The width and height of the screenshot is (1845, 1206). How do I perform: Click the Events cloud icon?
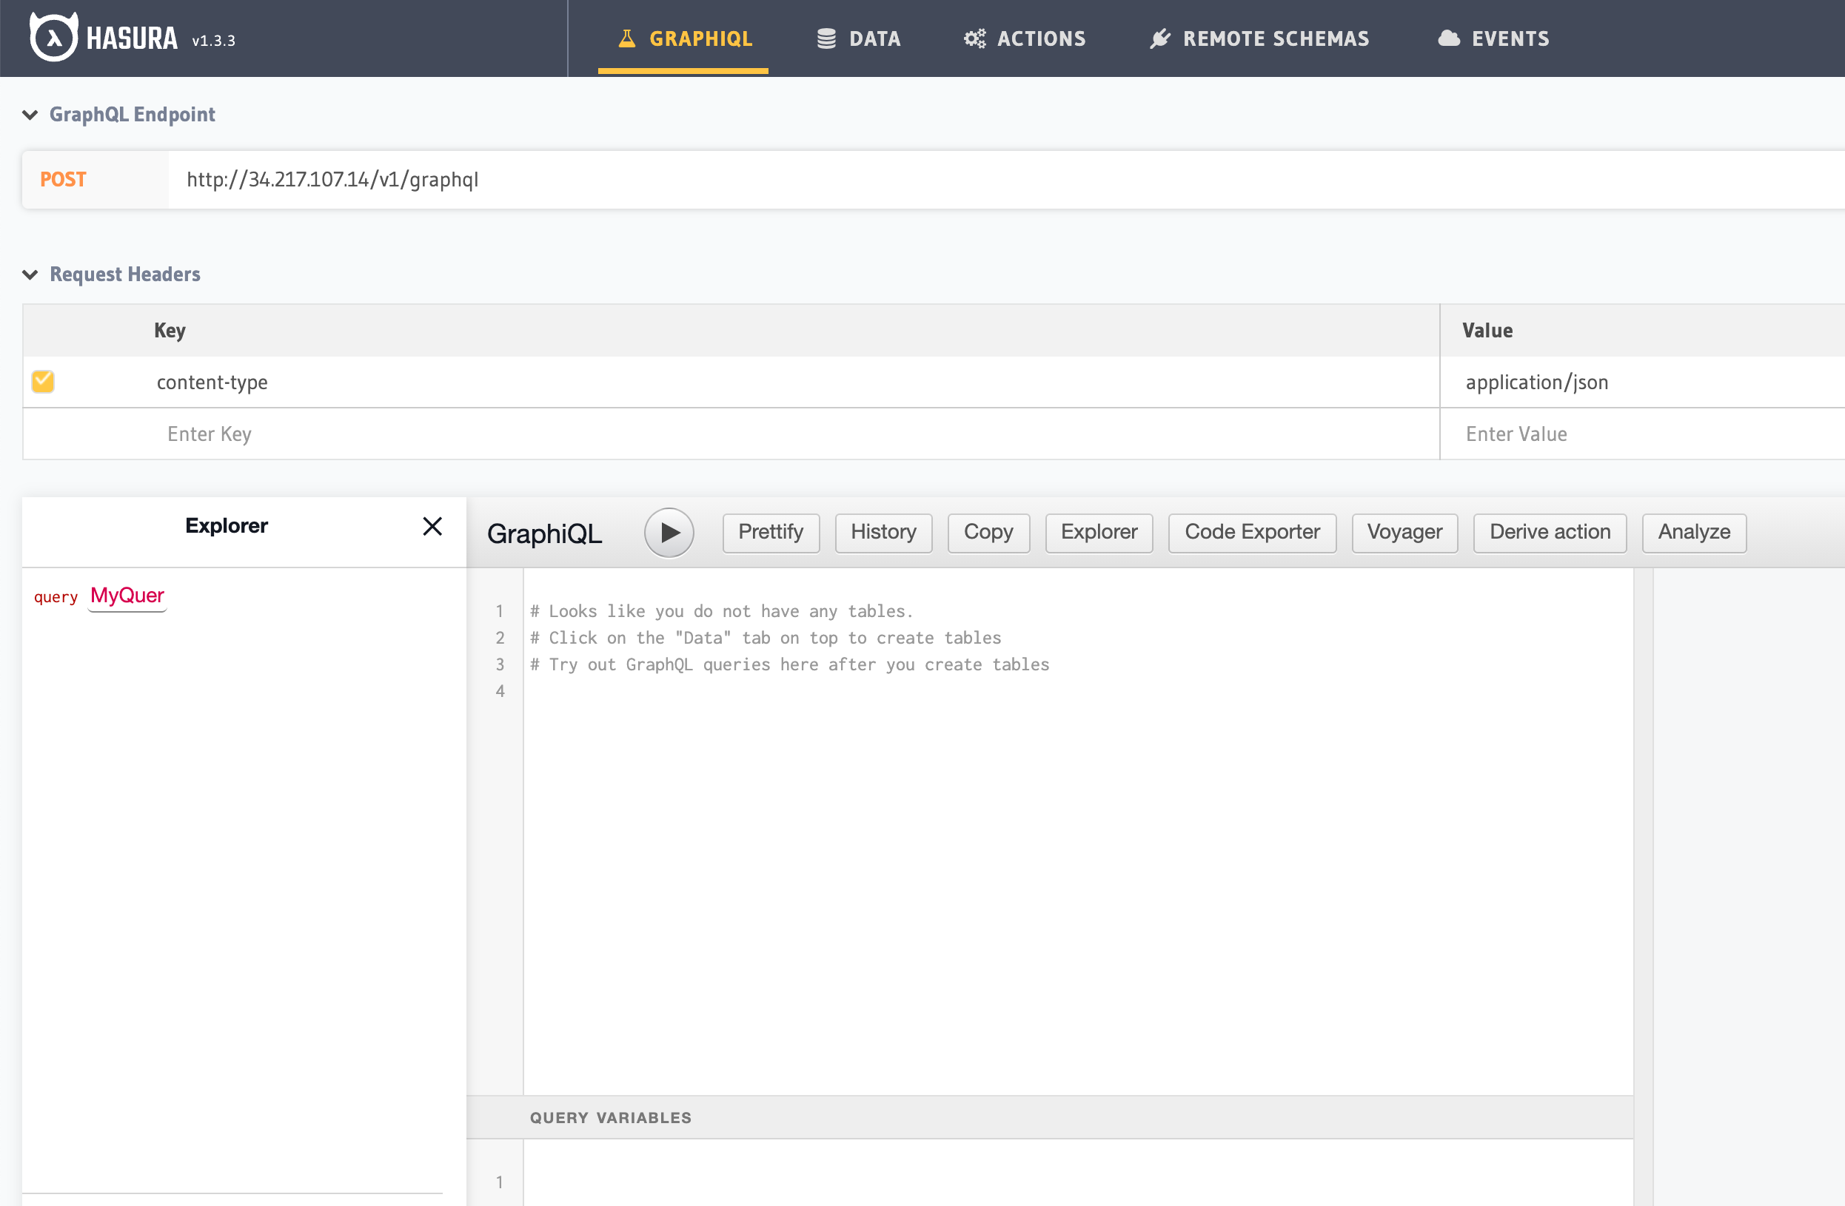tap(1448, 38)
